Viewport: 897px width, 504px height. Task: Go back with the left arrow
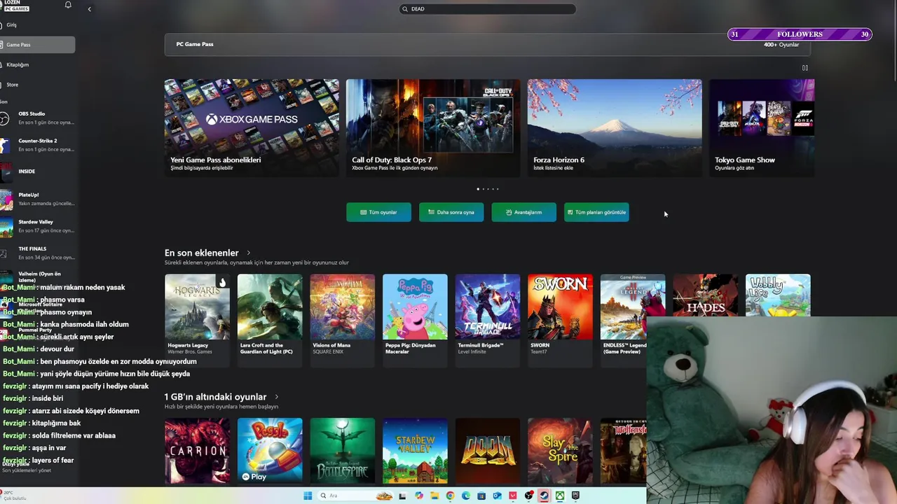(89, 9)
